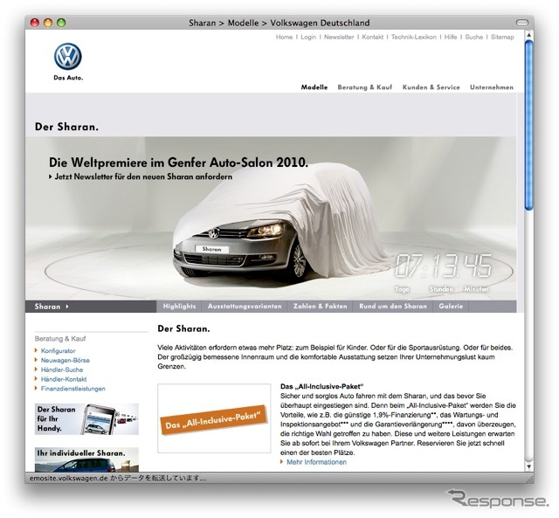Switch to the Galerie tab
The height and width of the screenshot is (518, 559).
tap(451, 307)
